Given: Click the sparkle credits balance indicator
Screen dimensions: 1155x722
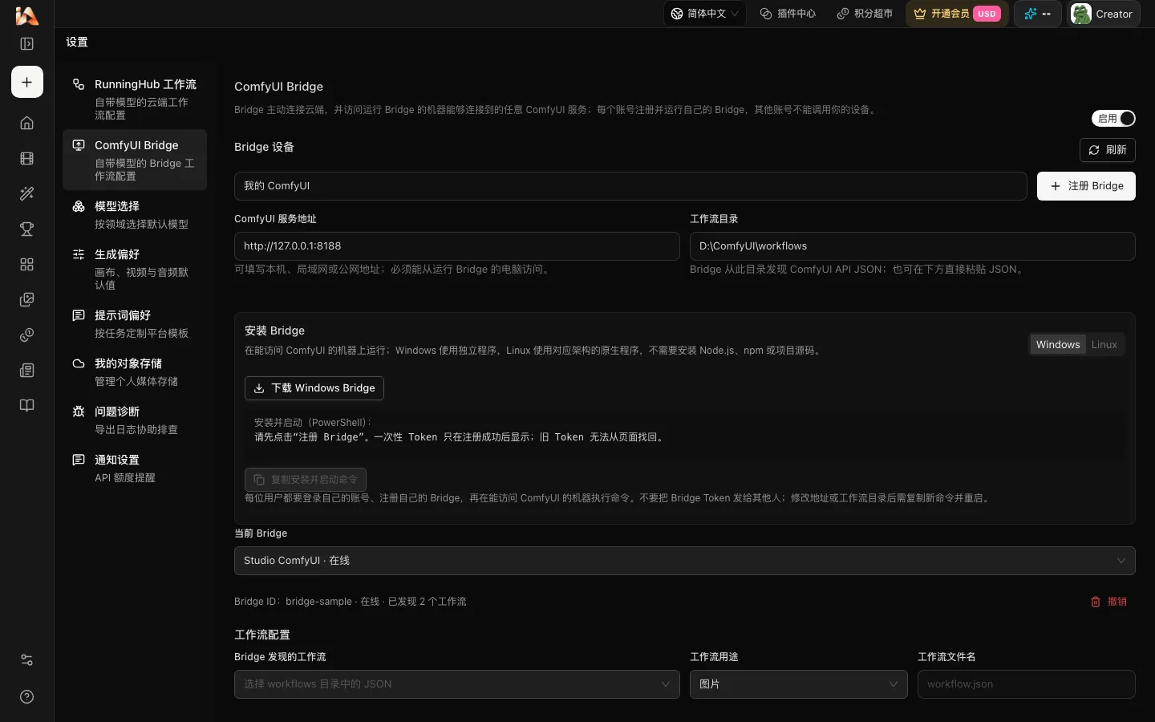Looking at the screenshot, I should pyautogui.click(x=1037, y=14).
